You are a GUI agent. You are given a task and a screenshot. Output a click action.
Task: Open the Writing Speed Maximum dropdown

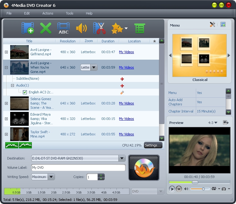point(51,177)
